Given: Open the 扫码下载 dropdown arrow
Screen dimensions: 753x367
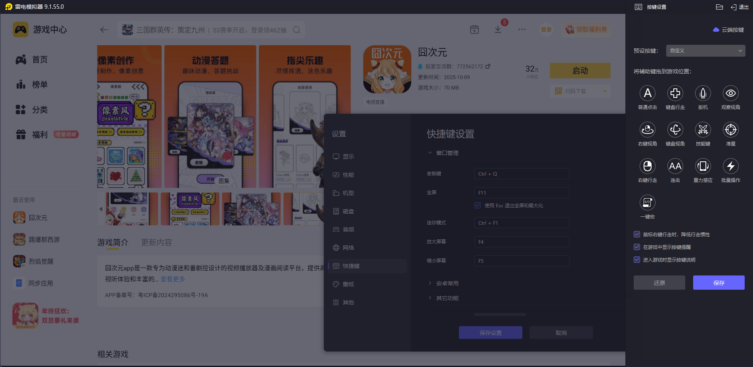Looking at the screenshot, I should click(605, 91).
